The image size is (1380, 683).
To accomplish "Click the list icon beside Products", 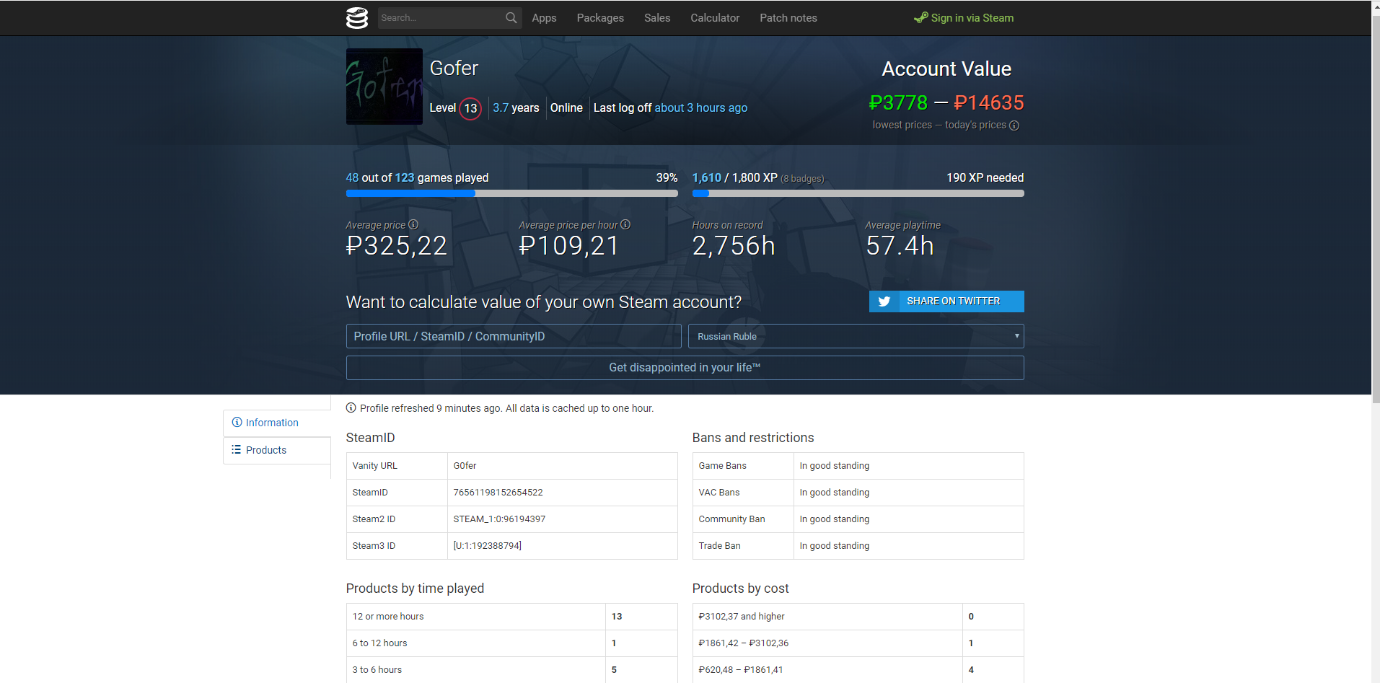I will click(x=236, y=450).
